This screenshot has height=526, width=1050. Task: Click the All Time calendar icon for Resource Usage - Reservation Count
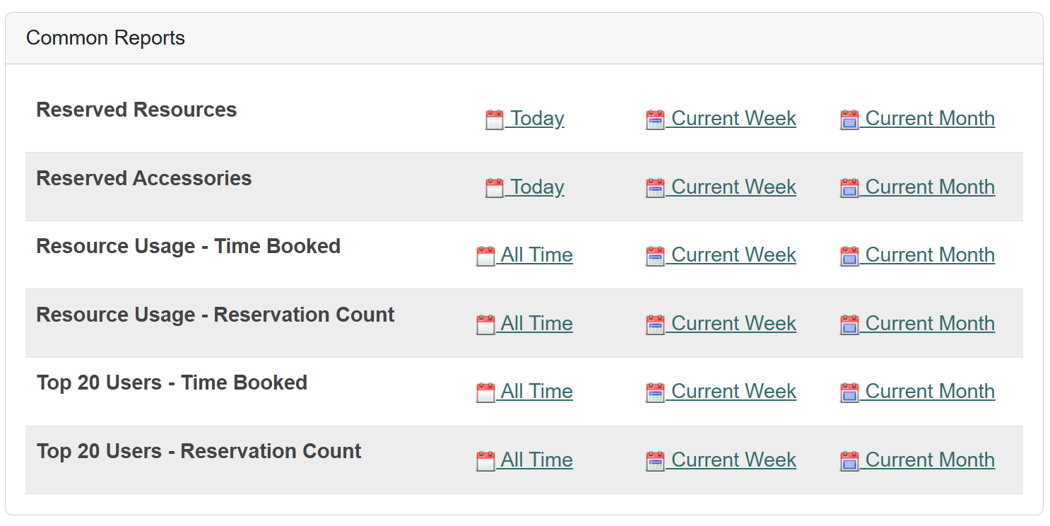pyautogui.click(x=484, y=323)
